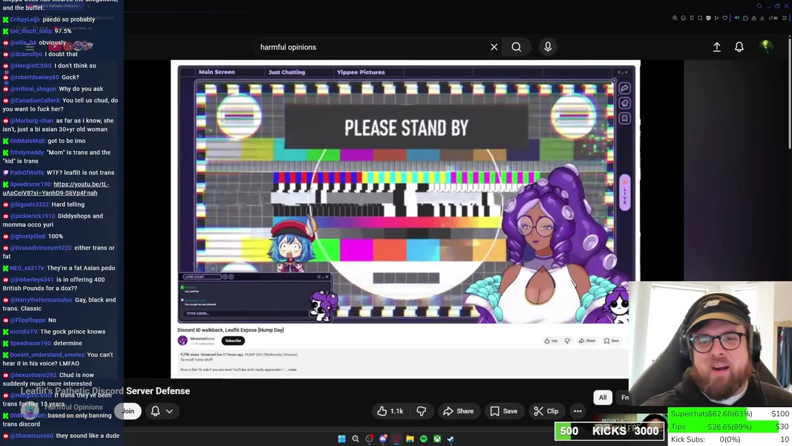
Task: Select the "All" filter chip
Action: tap(603, 398)
